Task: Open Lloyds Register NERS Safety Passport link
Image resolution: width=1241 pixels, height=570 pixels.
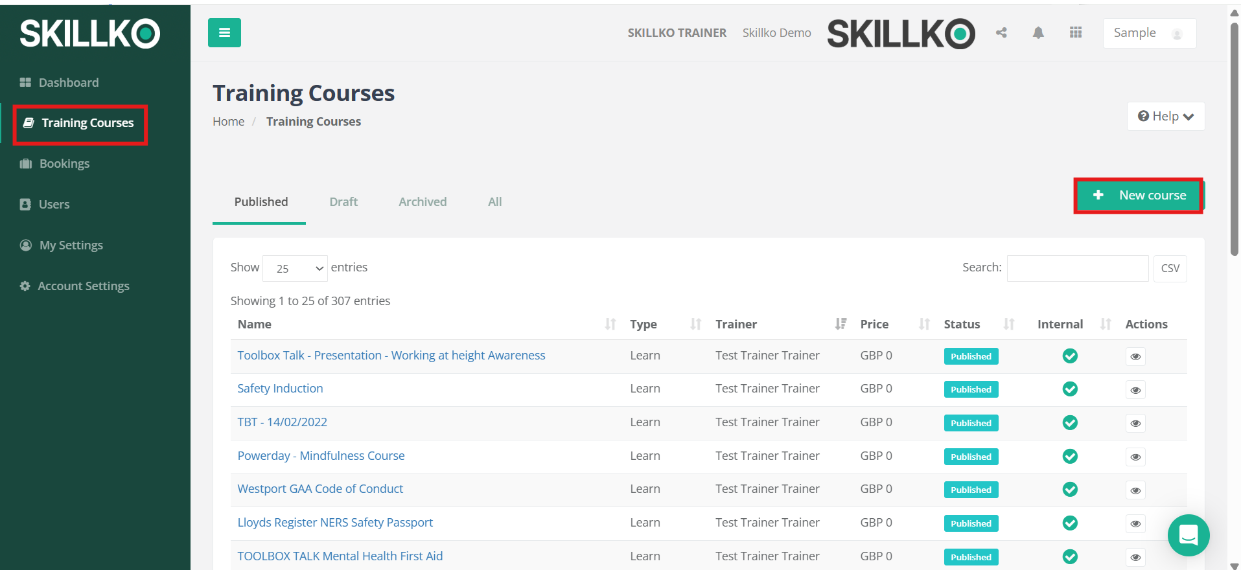Action: [335, 523]
